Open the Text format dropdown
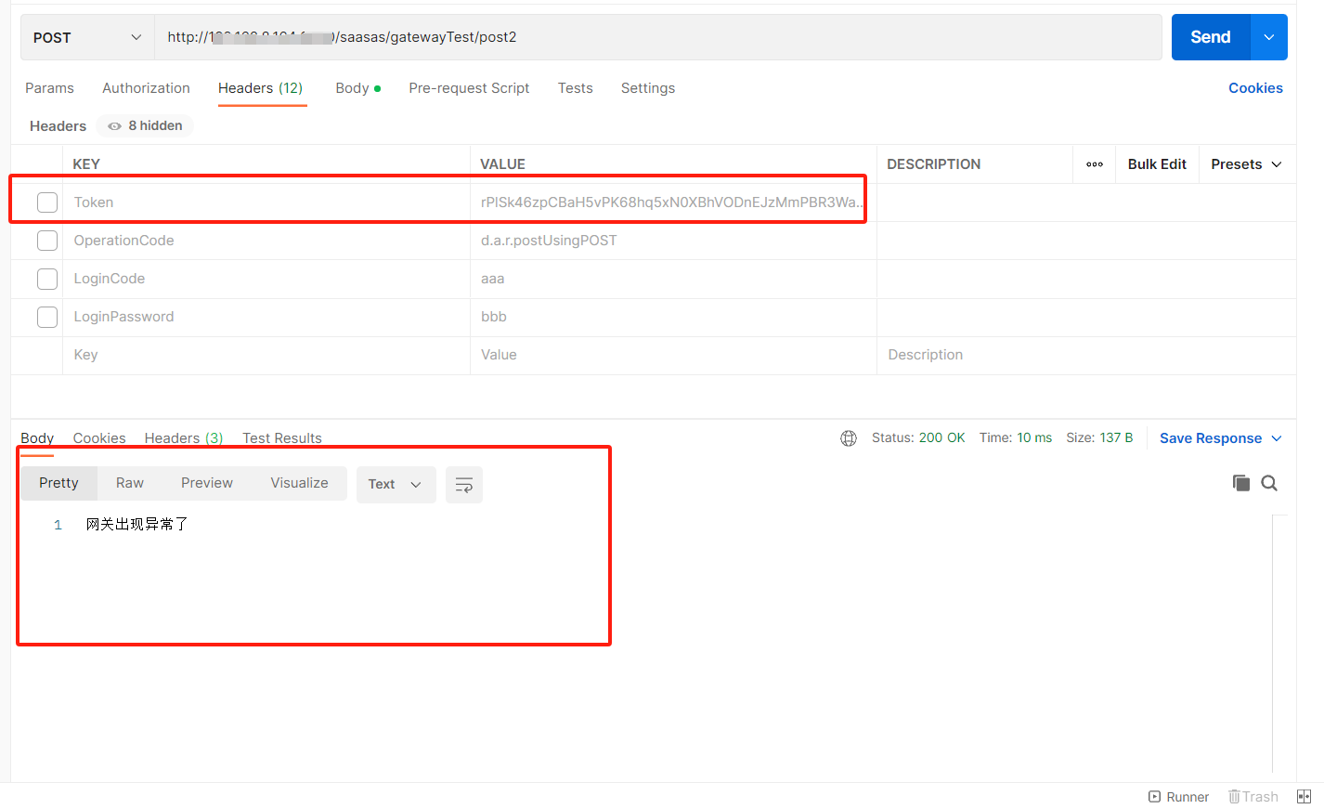The width and height of the screenshot is (1324, 809). (x=396, y=485)
